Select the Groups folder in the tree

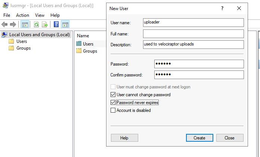23,48
